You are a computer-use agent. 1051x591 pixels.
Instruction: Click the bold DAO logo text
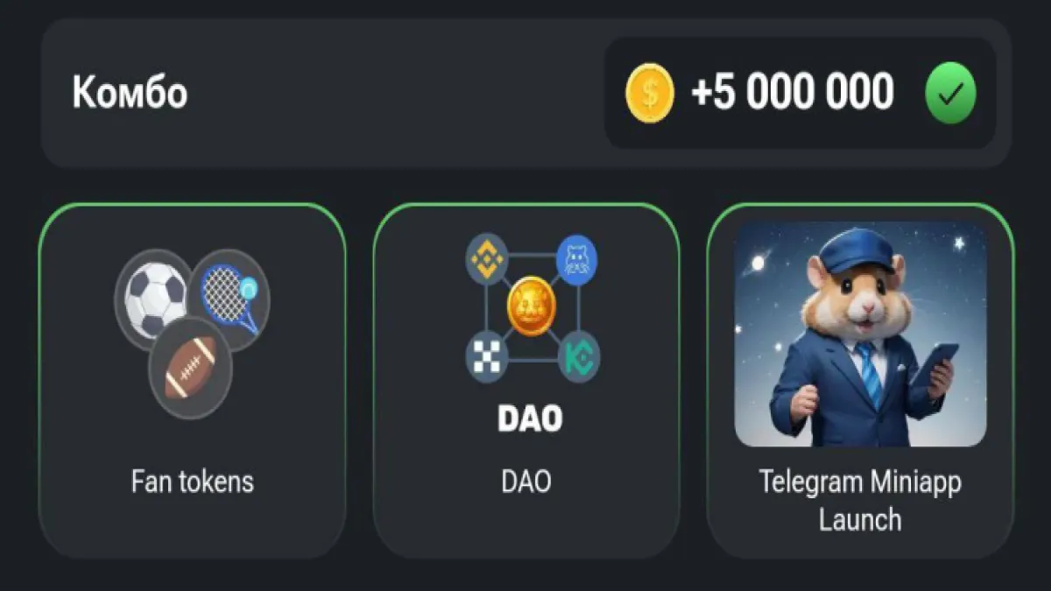point(530,419)
